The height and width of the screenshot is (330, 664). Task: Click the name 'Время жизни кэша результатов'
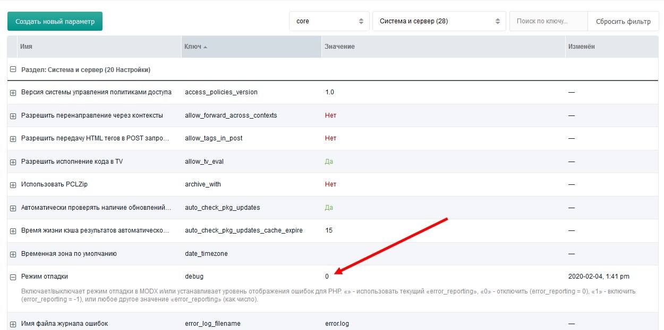pos(96,230)
